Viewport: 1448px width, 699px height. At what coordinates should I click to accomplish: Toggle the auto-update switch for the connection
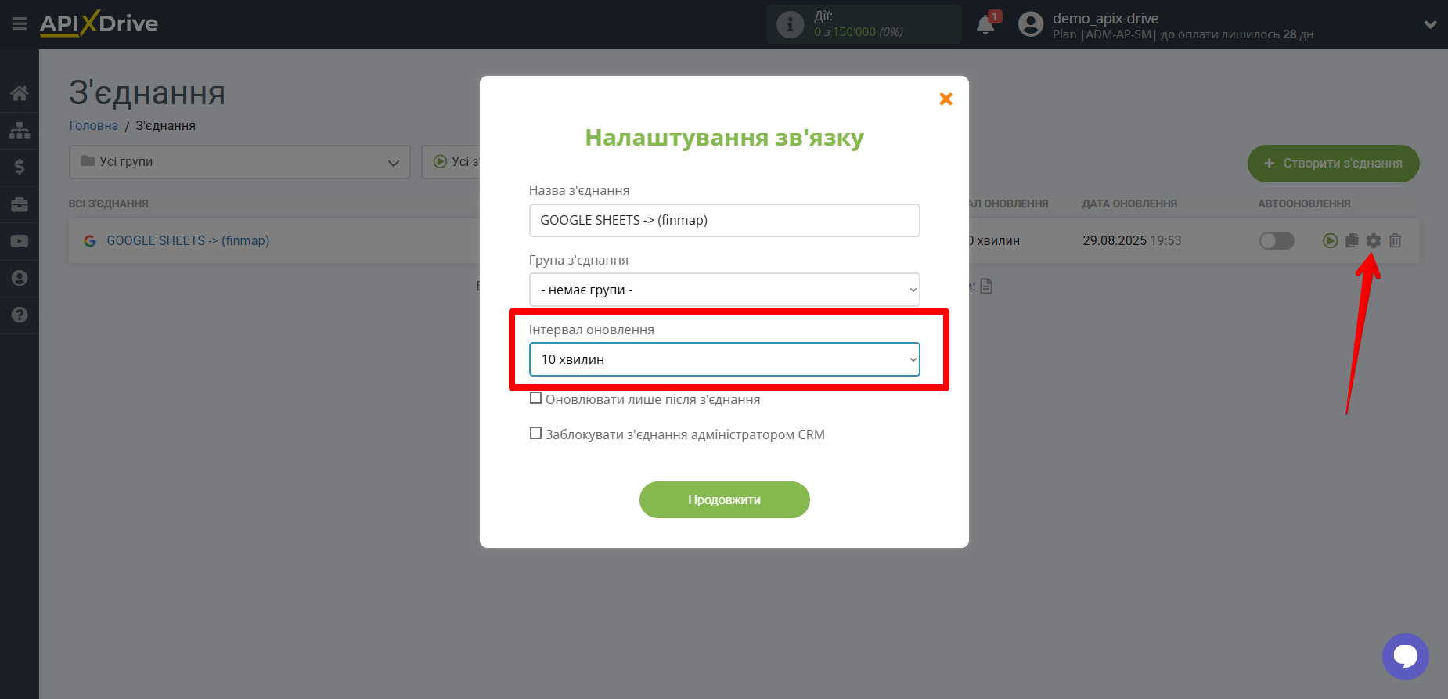point(1277,240)
